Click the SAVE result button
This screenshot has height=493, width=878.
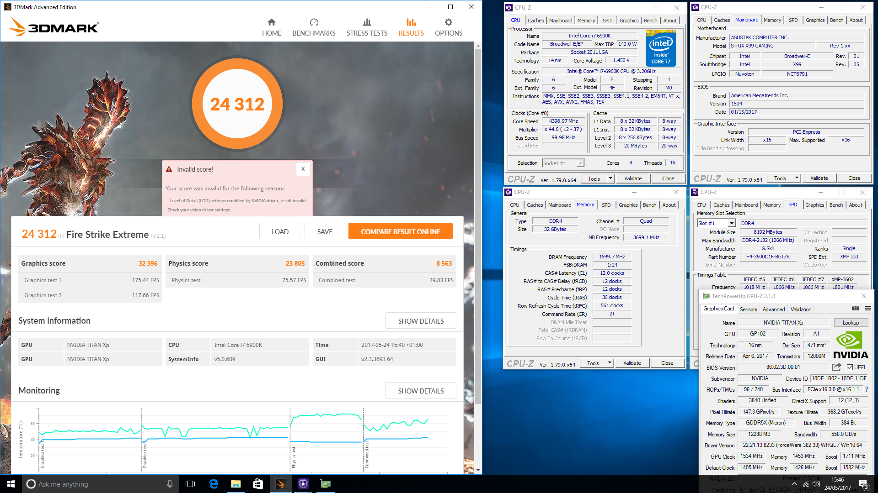[x=325, y=231]
